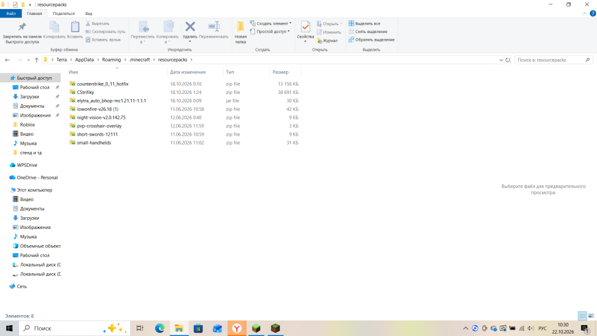Select Этот компьютер in sidebar
Image resolution: width=597 pixels, height=336 pixels.
coord(34,190)
